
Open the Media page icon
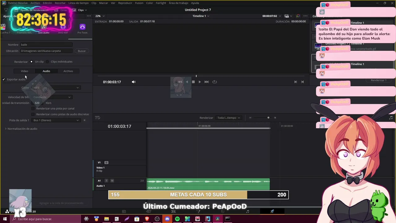[x=124, y=211]
